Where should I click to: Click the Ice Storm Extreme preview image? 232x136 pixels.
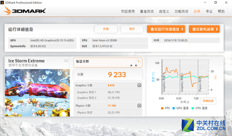click(x=37, y=93)
